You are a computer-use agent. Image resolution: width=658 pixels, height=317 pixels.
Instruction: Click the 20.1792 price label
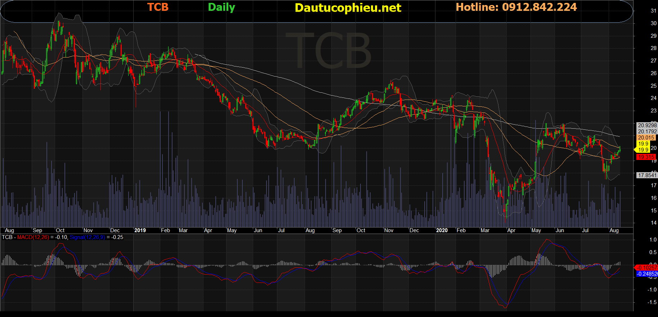click(x=647, y=132)
